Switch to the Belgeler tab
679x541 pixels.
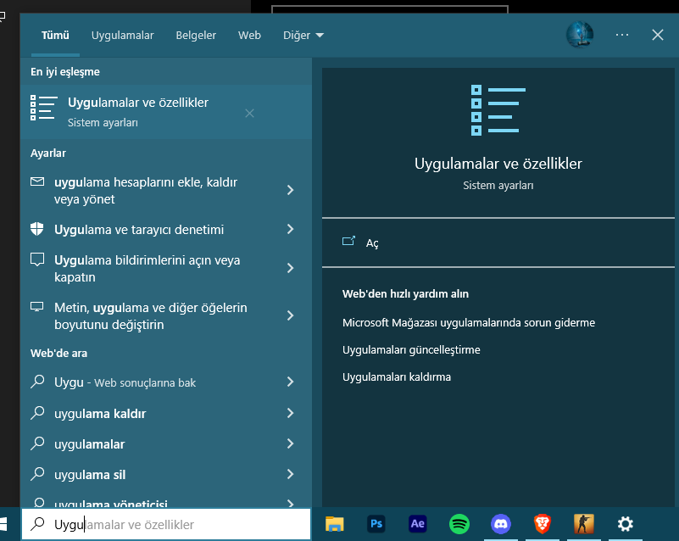[196, 35]
